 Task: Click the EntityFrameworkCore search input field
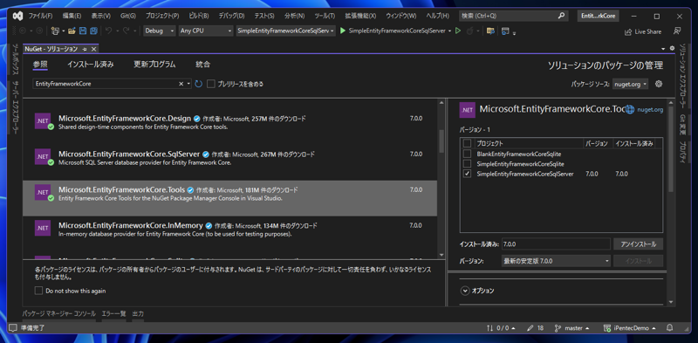(105, 84)
